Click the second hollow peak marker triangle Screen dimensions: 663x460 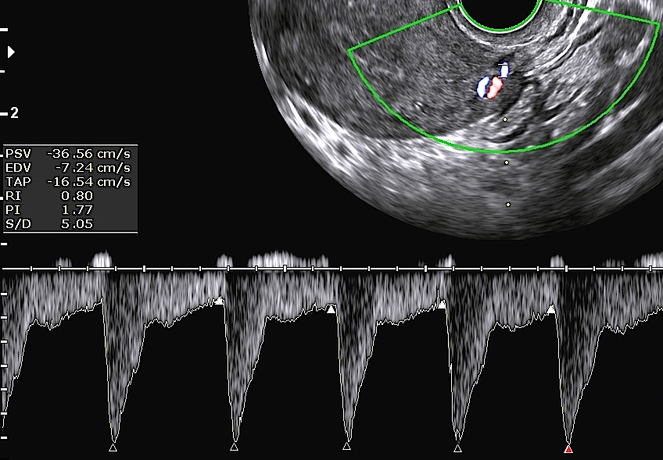click(x=235, y=448)
